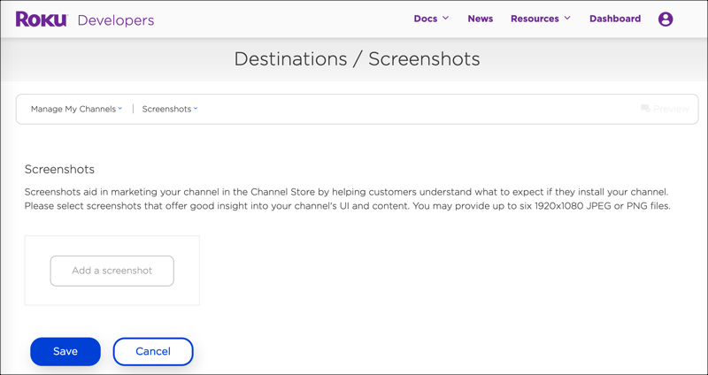
Task: Go to the News page
Action: point(480,19)
